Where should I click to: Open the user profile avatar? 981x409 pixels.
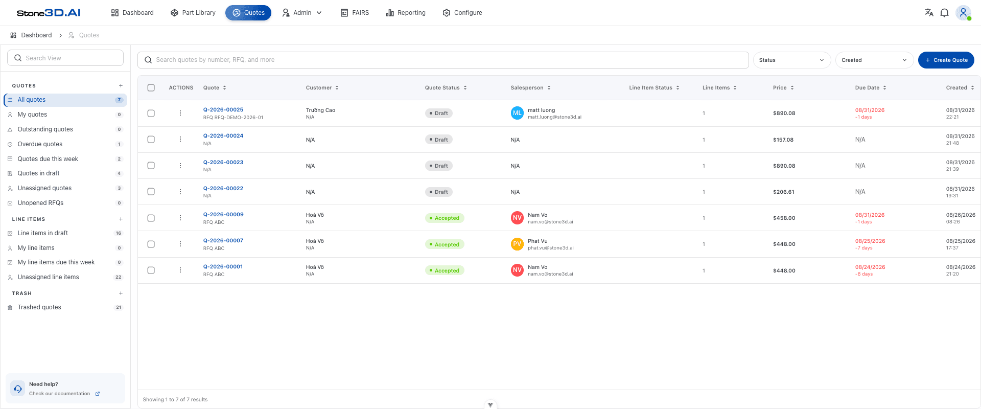point(963,13)
